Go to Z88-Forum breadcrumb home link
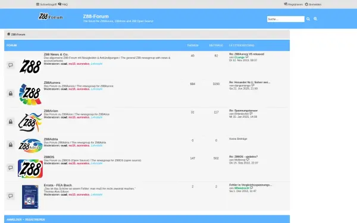The height and width of the screenshot is (223, 357). [18, 34]
